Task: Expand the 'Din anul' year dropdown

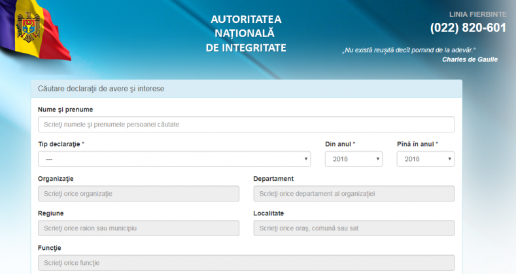Action: [x=354, y=159]
